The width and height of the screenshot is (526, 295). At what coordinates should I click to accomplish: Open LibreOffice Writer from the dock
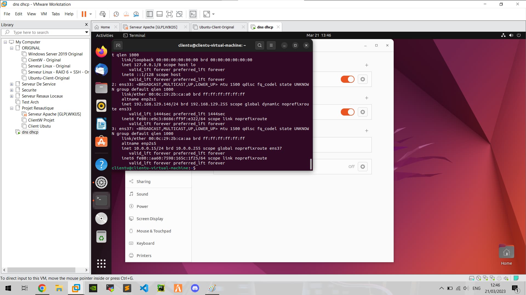coord(101,124)
